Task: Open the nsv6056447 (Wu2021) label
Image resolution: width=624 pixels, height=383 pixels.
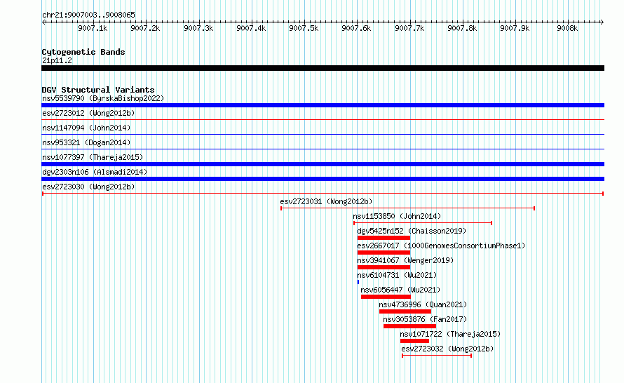Action: point(400,290)
